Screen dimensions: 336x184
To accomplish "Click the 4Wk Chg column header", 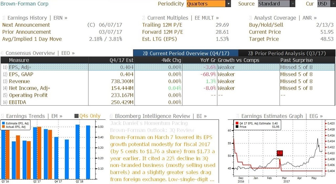I will pos(158,60).
